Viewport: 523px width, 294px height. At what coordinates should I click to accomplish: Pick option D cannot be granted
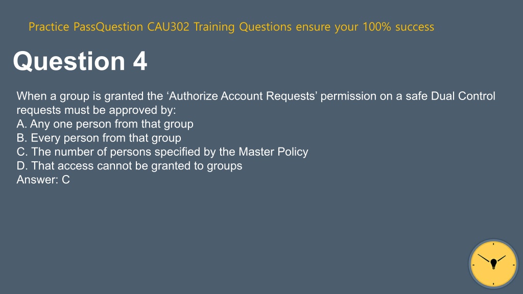point(129,166)
